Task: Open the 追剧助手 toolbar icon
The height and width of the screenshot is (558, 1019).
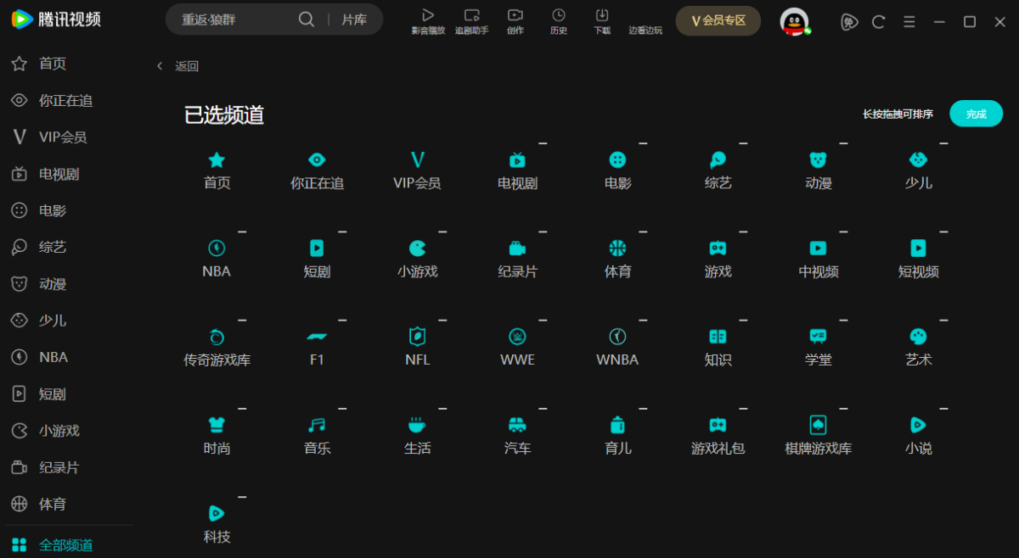Action: point(472,15)
